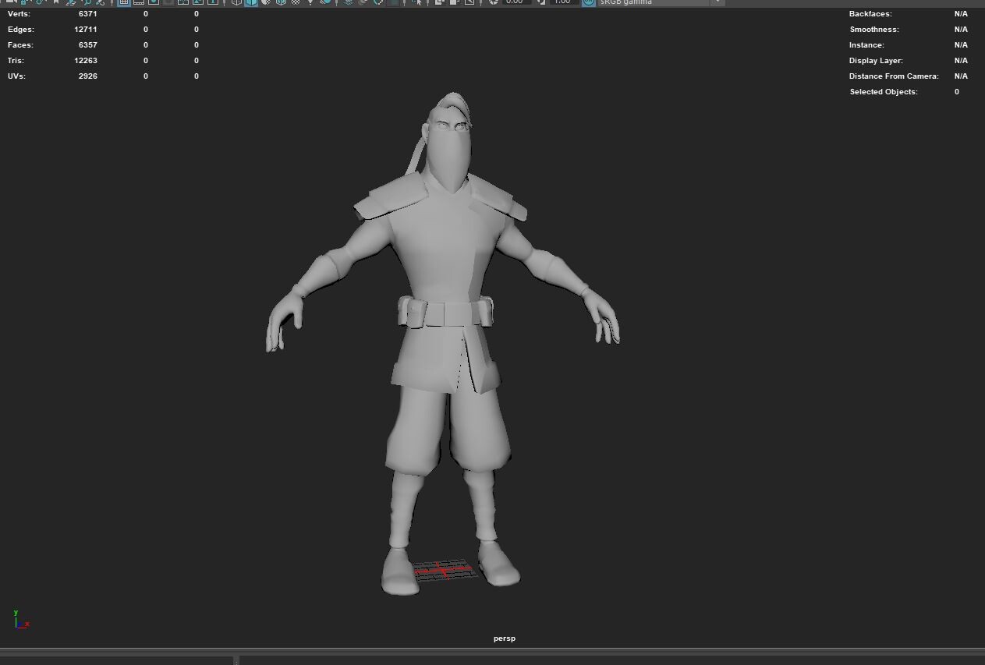Select Smooth Shade All cube icon
The width and height of the screenshot is (985, 665).
[251, 2]
